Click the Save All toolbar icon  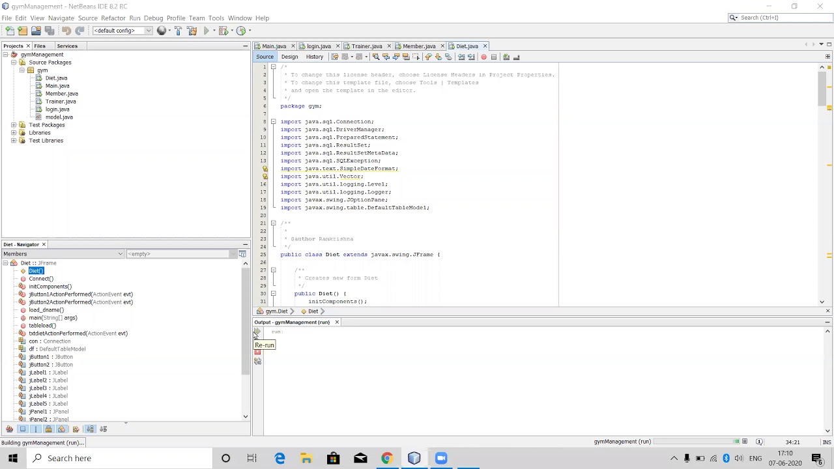pos(50,31)
